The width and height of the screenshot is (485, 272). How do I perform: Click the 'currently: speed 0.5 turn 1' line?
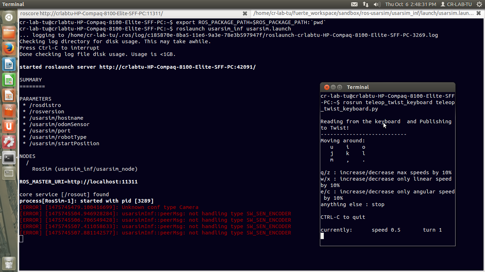(381, 230)
